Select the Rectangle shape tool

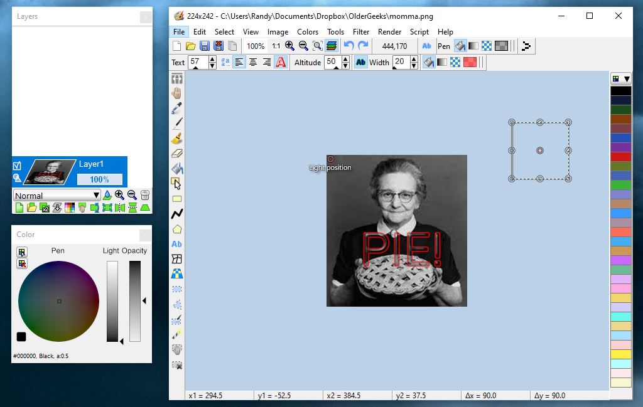pyautogui.click(x=176, y=199)
